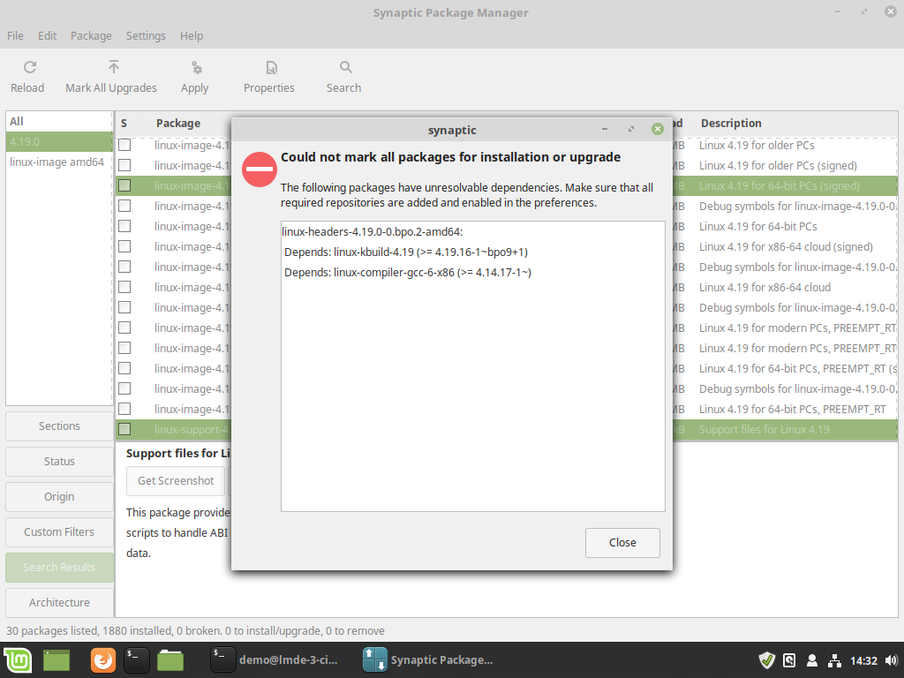Switch to the demo@lmde terminal window
The height and width of the screenshot is (678, 904).
pyautogui.click(x=275, y=660)
